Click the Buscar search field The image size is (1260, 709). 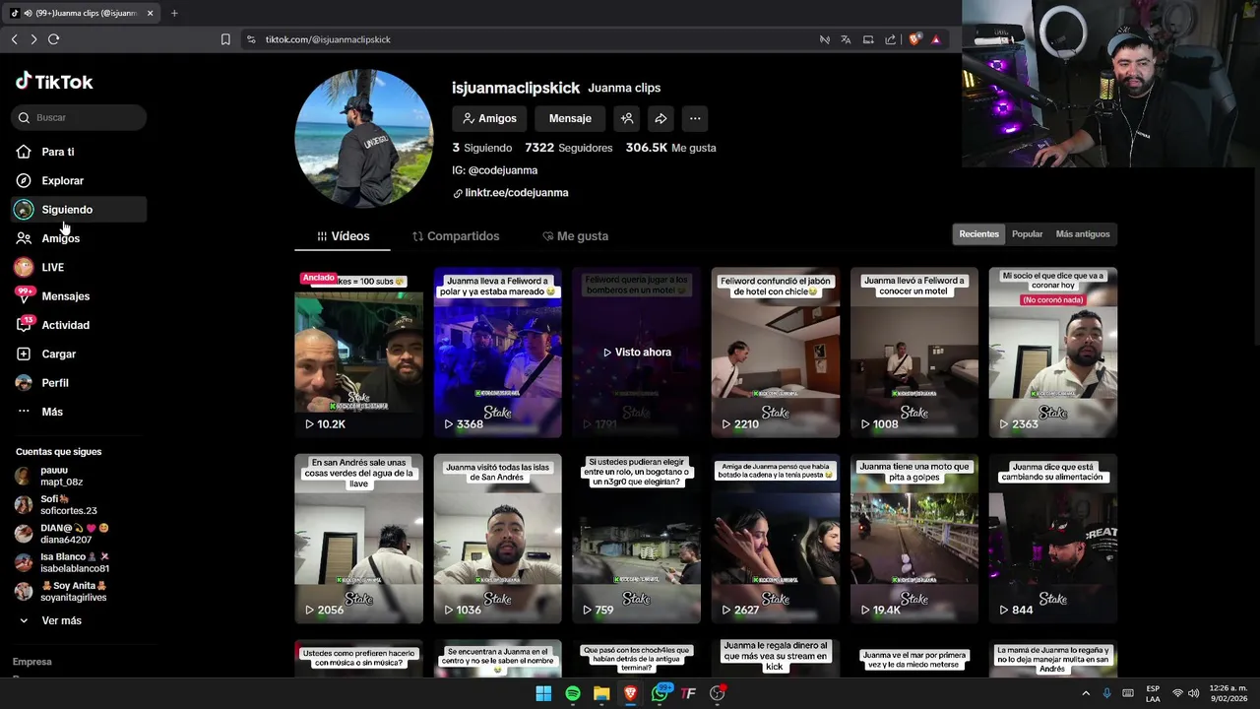pyautogui.click(x=79, y=117)
